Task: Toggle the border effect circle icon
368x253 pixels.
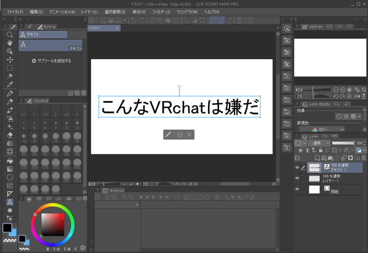Action: [x=339, y=117]
